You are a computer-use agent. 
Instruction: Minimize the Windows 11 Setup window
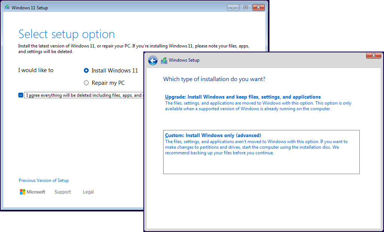[232, 7]
